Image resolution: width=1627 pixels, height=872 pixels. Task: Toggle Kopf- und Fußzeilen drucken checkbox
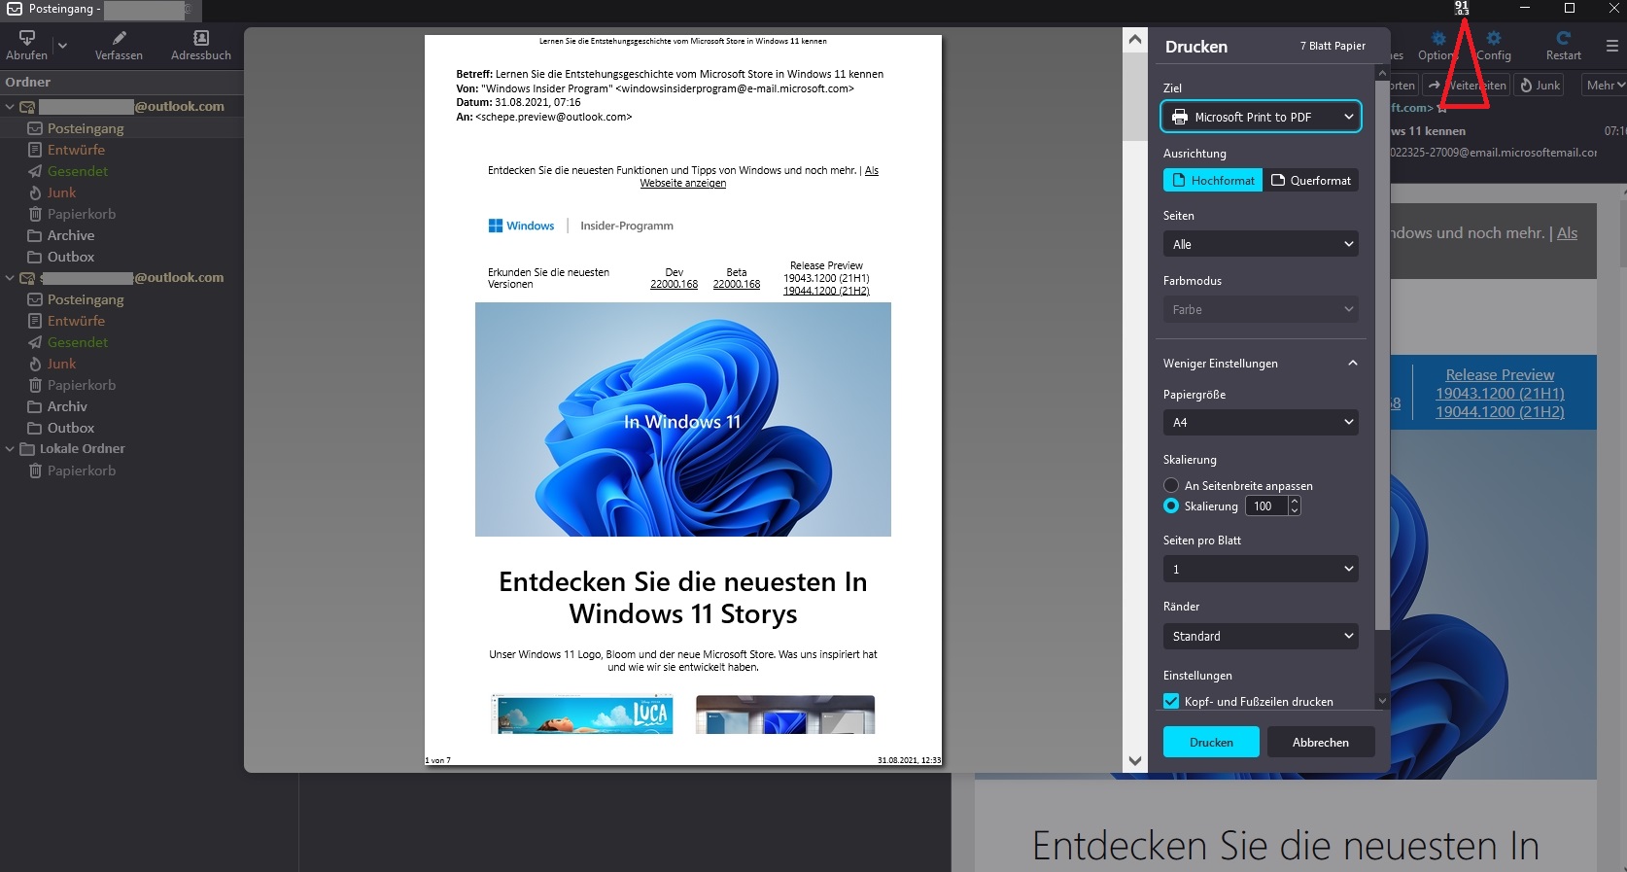click(x=1171, y=701)
